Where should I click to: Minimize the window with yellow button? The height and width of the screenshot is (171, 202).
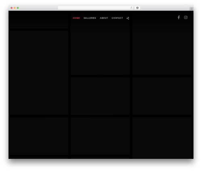pyautogui.click(x=15, y=8)
